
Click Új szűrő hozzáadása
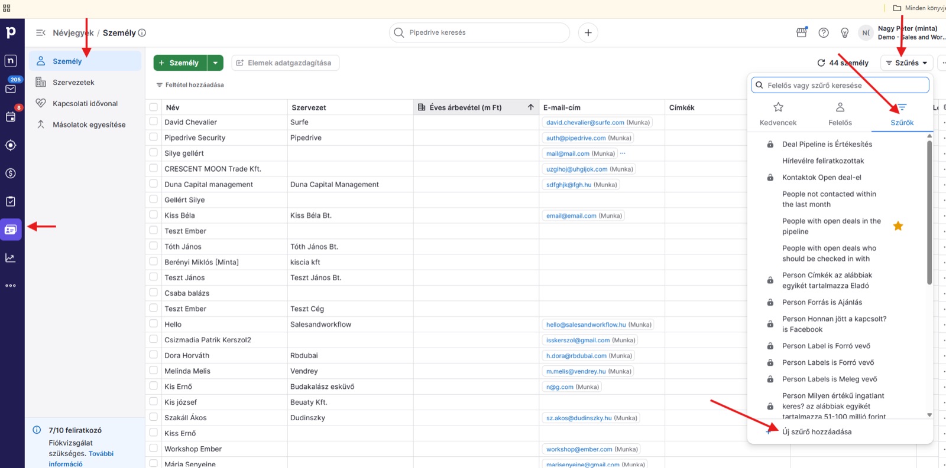click(817, 432)
